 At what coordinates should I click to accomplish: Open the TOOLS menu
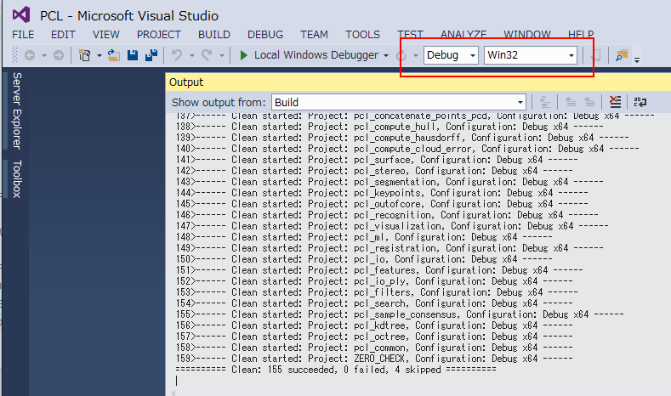coord(362,35)
